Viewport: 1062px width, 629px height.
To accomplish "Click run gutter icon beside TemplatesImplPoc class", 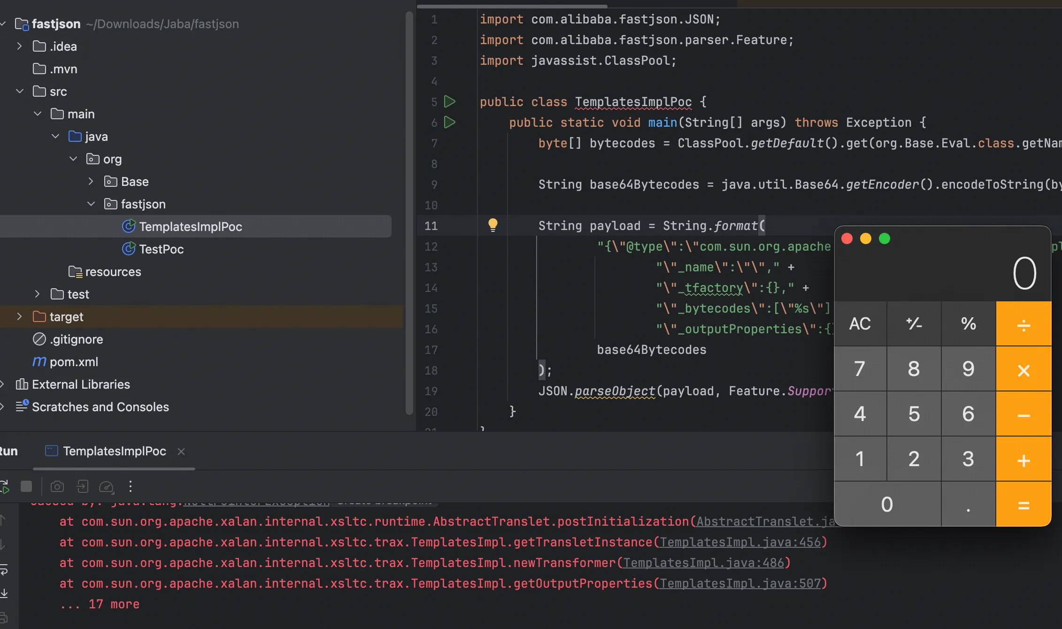I will point(449,101).
